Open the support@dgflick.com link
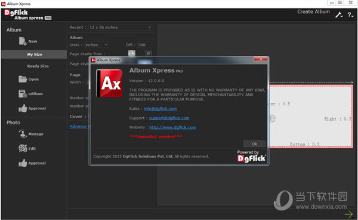358x220 pixels. click(169, 118)
